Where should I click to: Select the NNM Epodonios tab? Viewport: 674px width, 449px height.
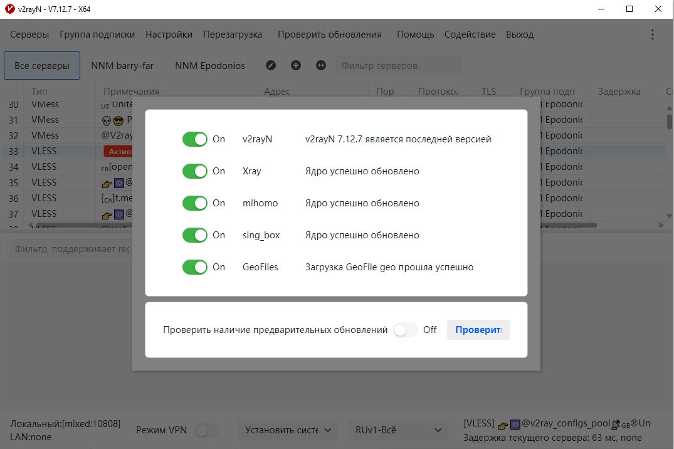point(210,65)
